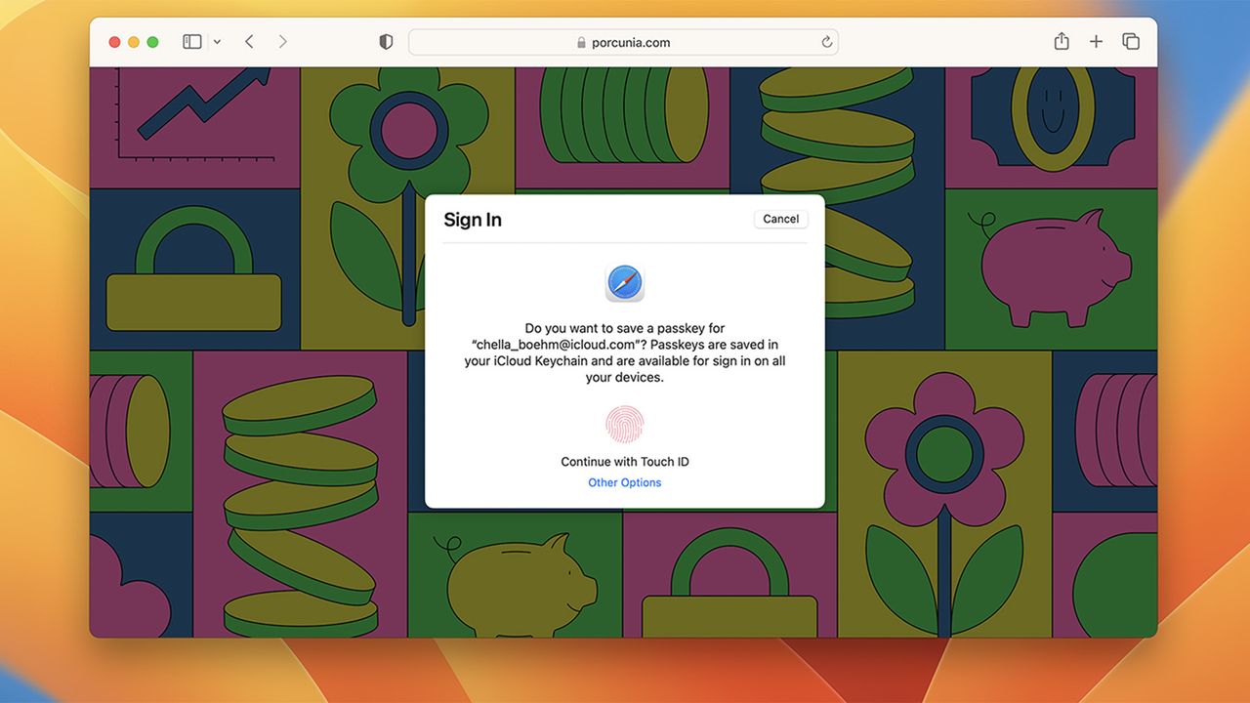Show the tab overview icon
The height and width of the screenshot is (703, 1250).
[x=1131, y=42]
